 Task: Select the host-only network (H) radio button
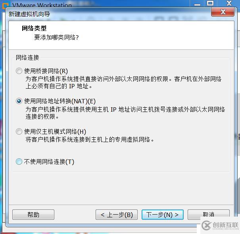tap(19, 131)
